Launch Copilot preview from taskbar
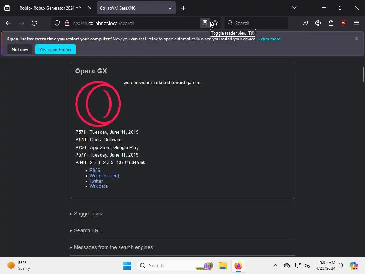Viewport: 365px width, 274px height. pos(354,265)
